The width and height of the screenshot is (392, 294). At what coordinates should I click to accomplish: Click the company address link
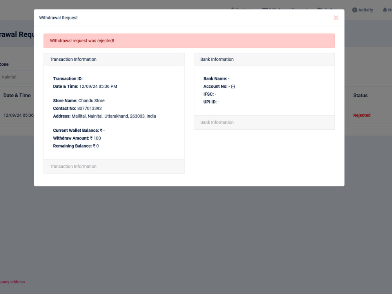pos(13,282)
